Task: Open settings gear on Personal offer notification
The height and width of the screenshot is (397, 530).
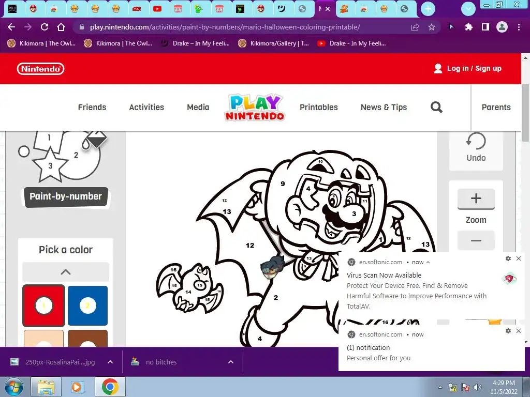Action: pos(508,331)
